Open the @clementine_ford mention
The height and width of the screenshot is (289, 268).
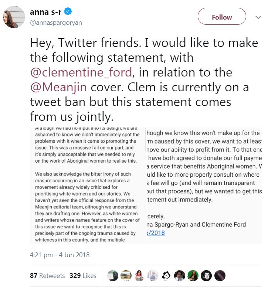pyautogui.click(x=81, y=72)
